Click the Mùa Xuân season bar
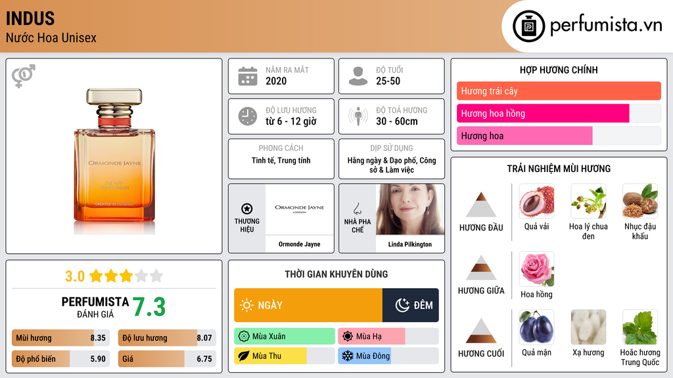Screen dimensions: 673x378 (285, 336)
